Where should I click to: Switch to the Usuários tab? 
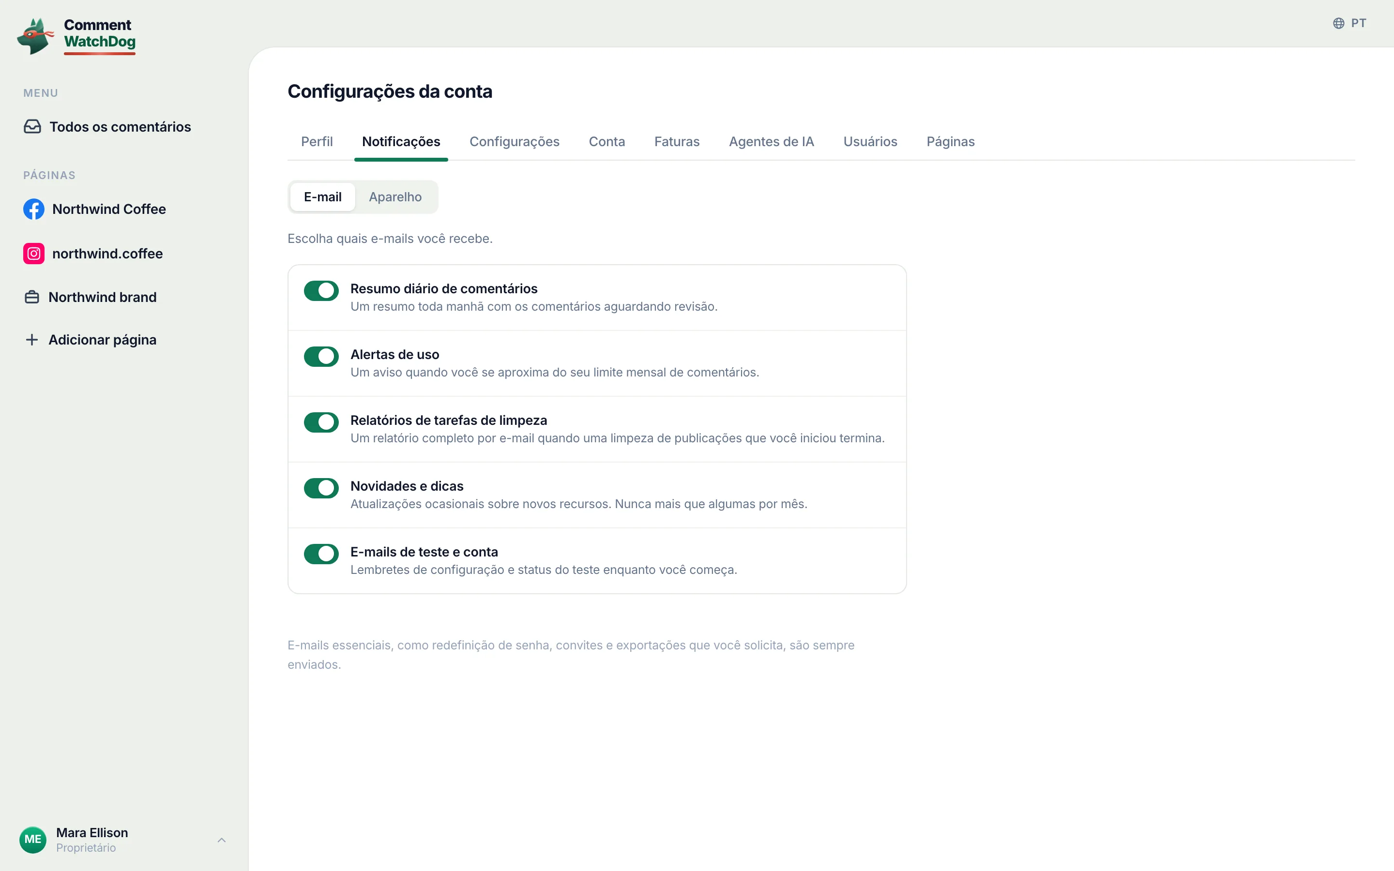click(870, 142)
